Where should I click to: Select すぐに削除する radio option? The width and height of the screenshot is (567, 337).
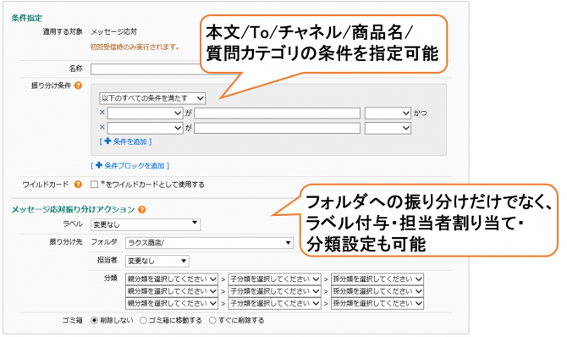tap(212, 320)
